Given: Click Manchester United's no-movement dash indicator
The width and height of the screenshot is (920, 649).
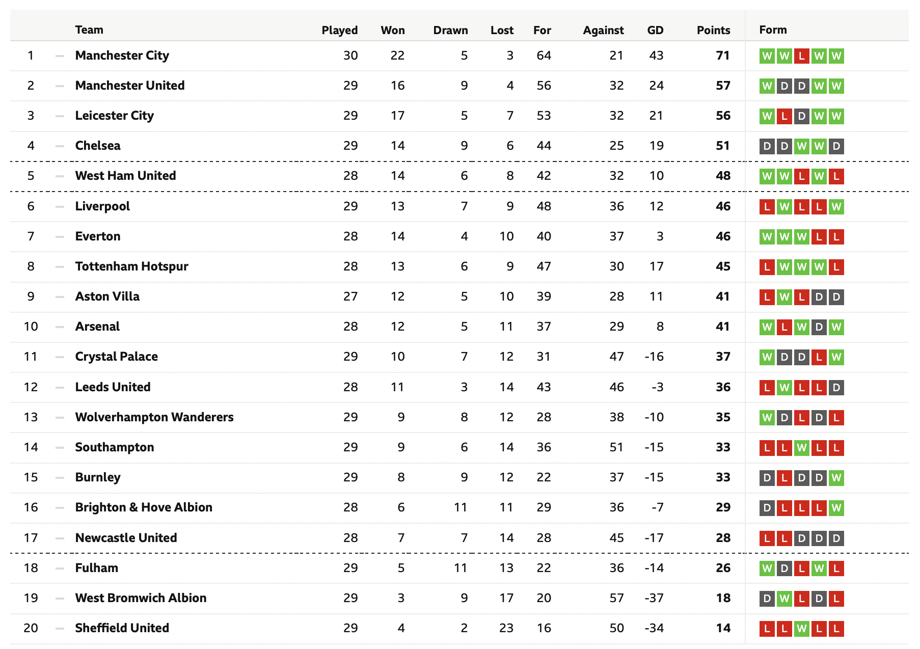Looking at the screenshot, I should (60, 86).
